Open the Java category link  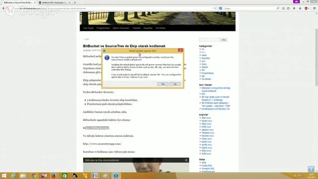pyautogui.click(x=203, y=61)
